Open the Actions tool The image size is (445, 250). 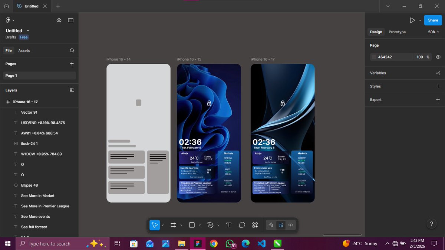point(255,225)
